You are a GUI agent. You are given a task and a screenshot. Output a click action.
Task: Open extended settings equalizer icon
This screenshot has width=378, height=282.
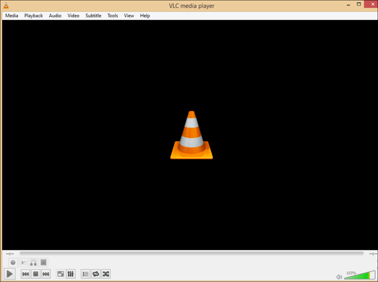(x=71, y=274)
